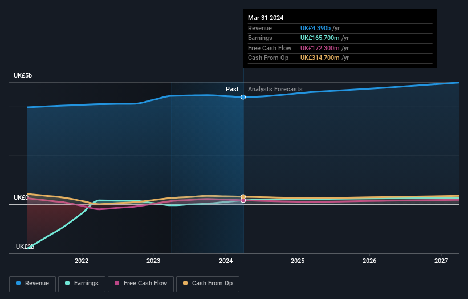Screen dimensions: 468x299
Task: Toggle the Revenue legend button
Action: (x=32, y=284)
